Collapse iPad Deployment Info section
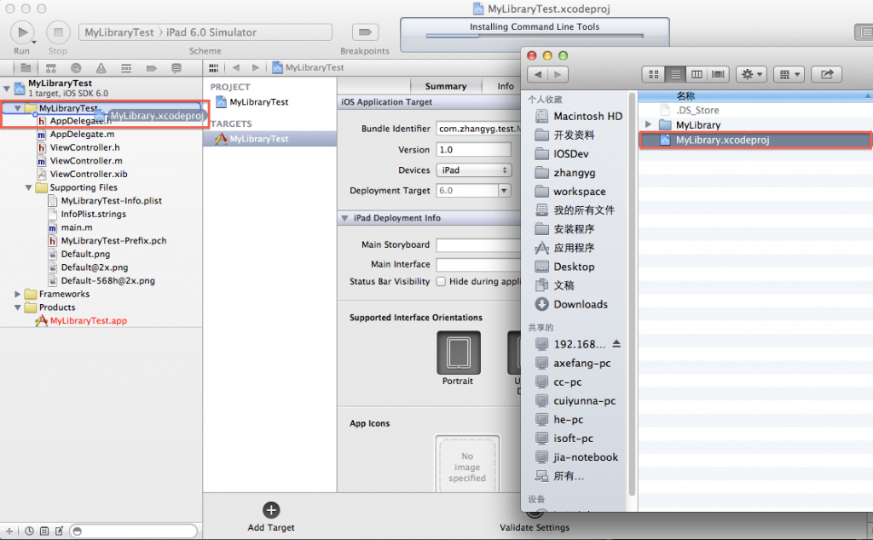873x540 pixels. coord(344,218)
